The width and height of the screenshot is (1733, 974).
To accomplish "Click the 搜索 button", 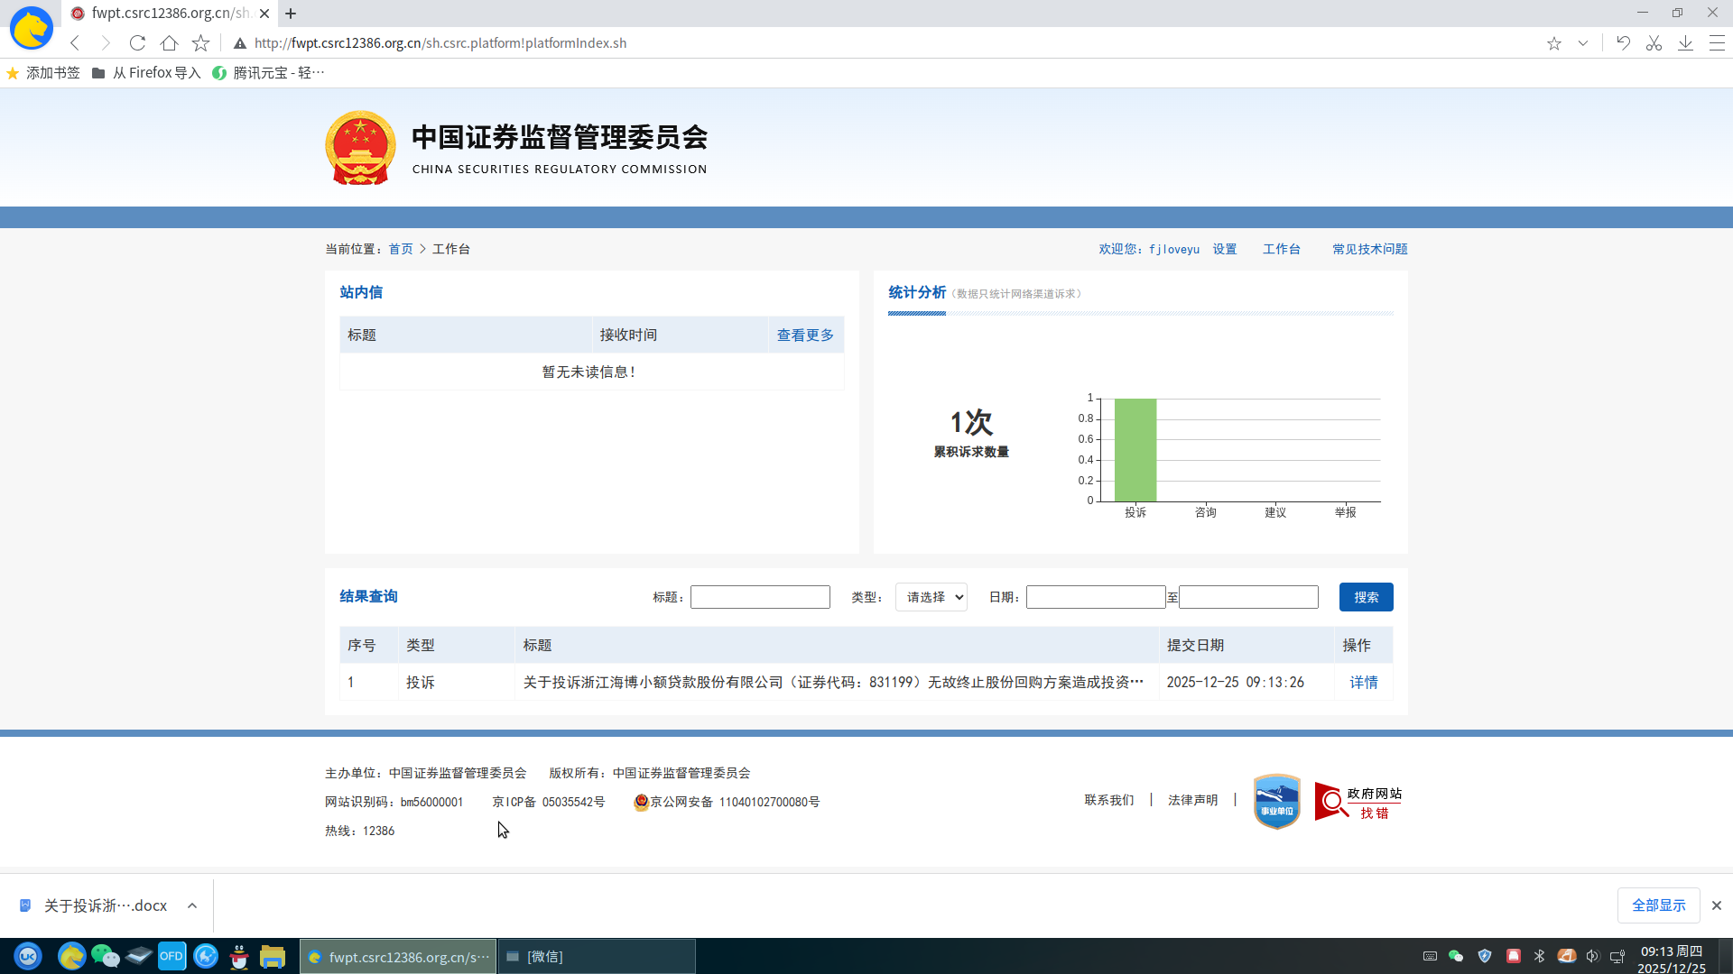I will (x=1366, y=597).
